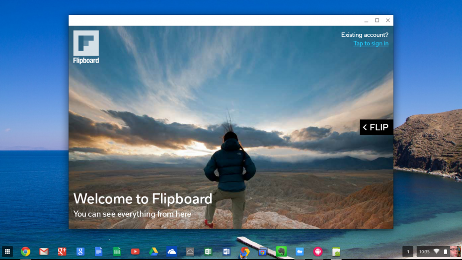Close the Flipboard window
This screenshot has width=462, height=260.
tap(388, 20)
